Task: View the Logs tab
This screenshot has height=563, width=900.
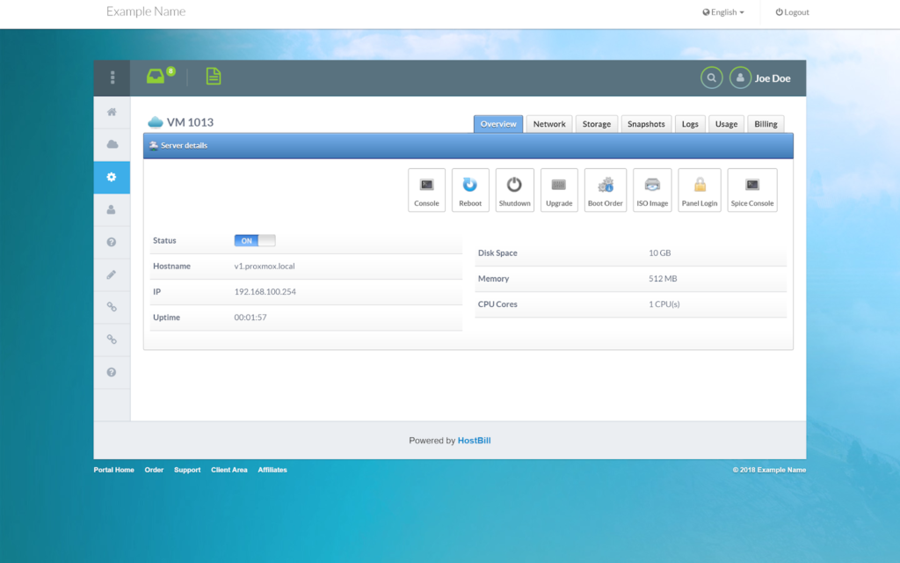Action: pos(690,124)
